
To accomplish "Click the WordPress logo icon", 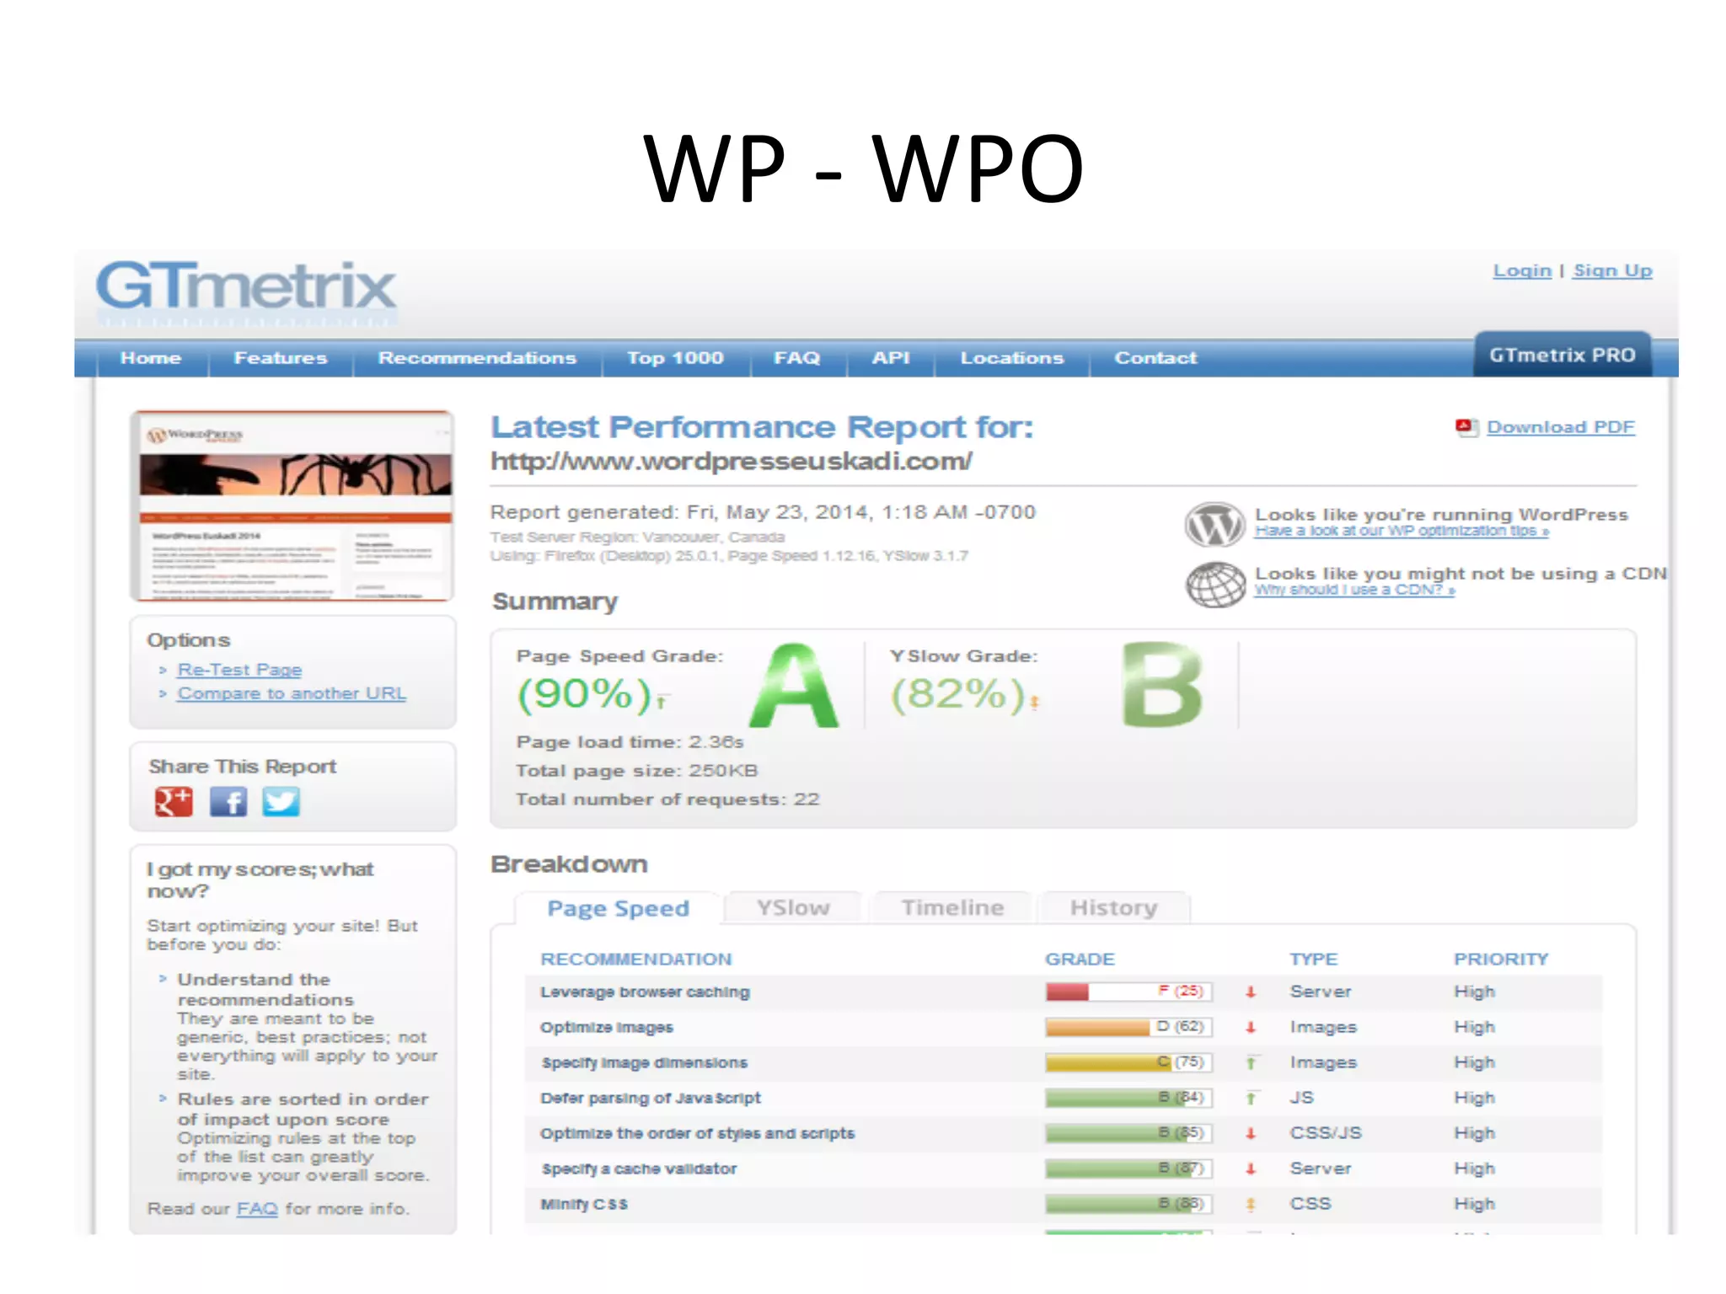I will (x=1214, y=524).
